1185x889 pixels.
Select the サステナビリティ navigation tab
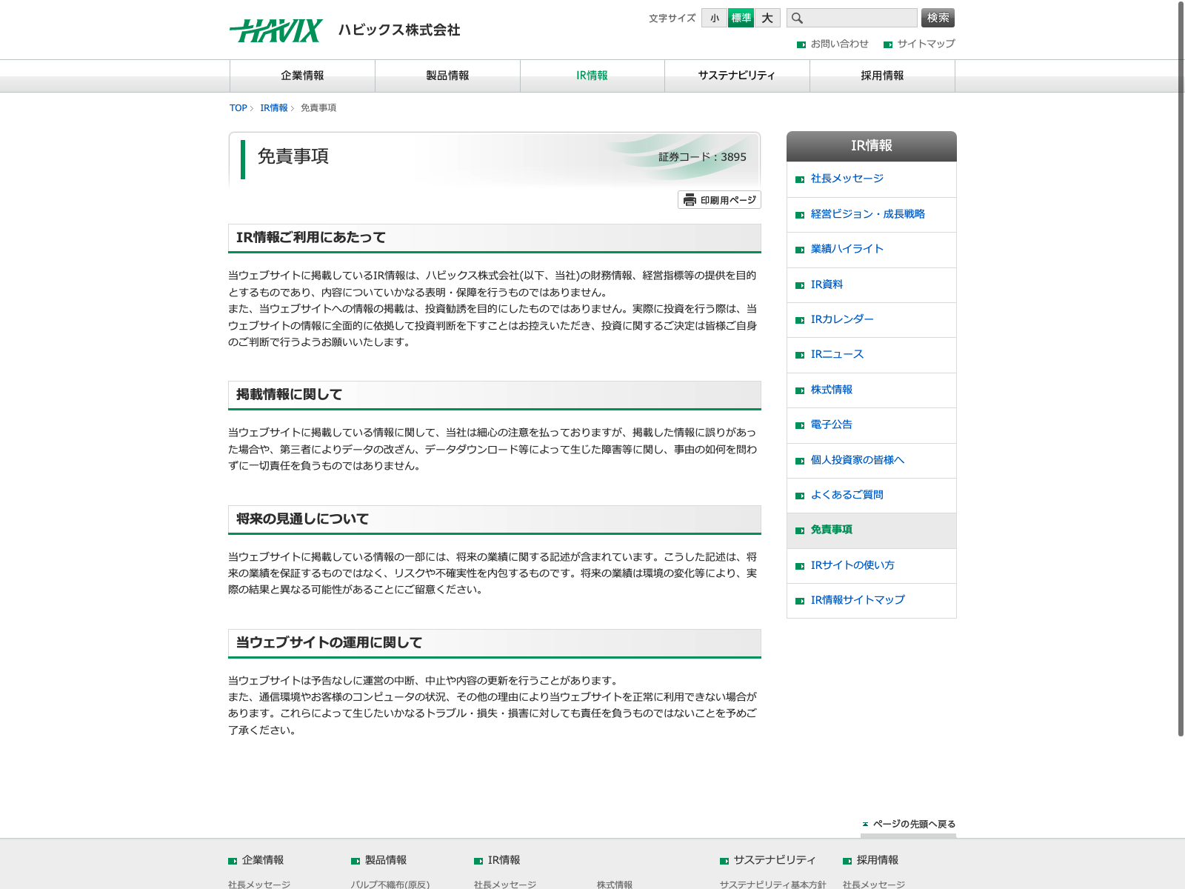click(737, 76)
